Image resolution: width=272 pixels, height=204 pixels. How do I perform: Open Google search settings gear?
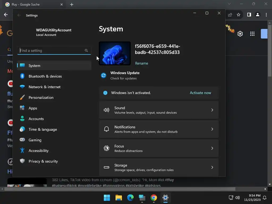pos(240,34)
